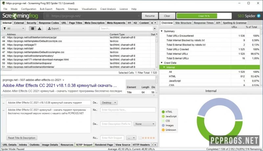Open the Sitemaps menu
Viewport: 263px width, 151px height.
tap(73, 9)
